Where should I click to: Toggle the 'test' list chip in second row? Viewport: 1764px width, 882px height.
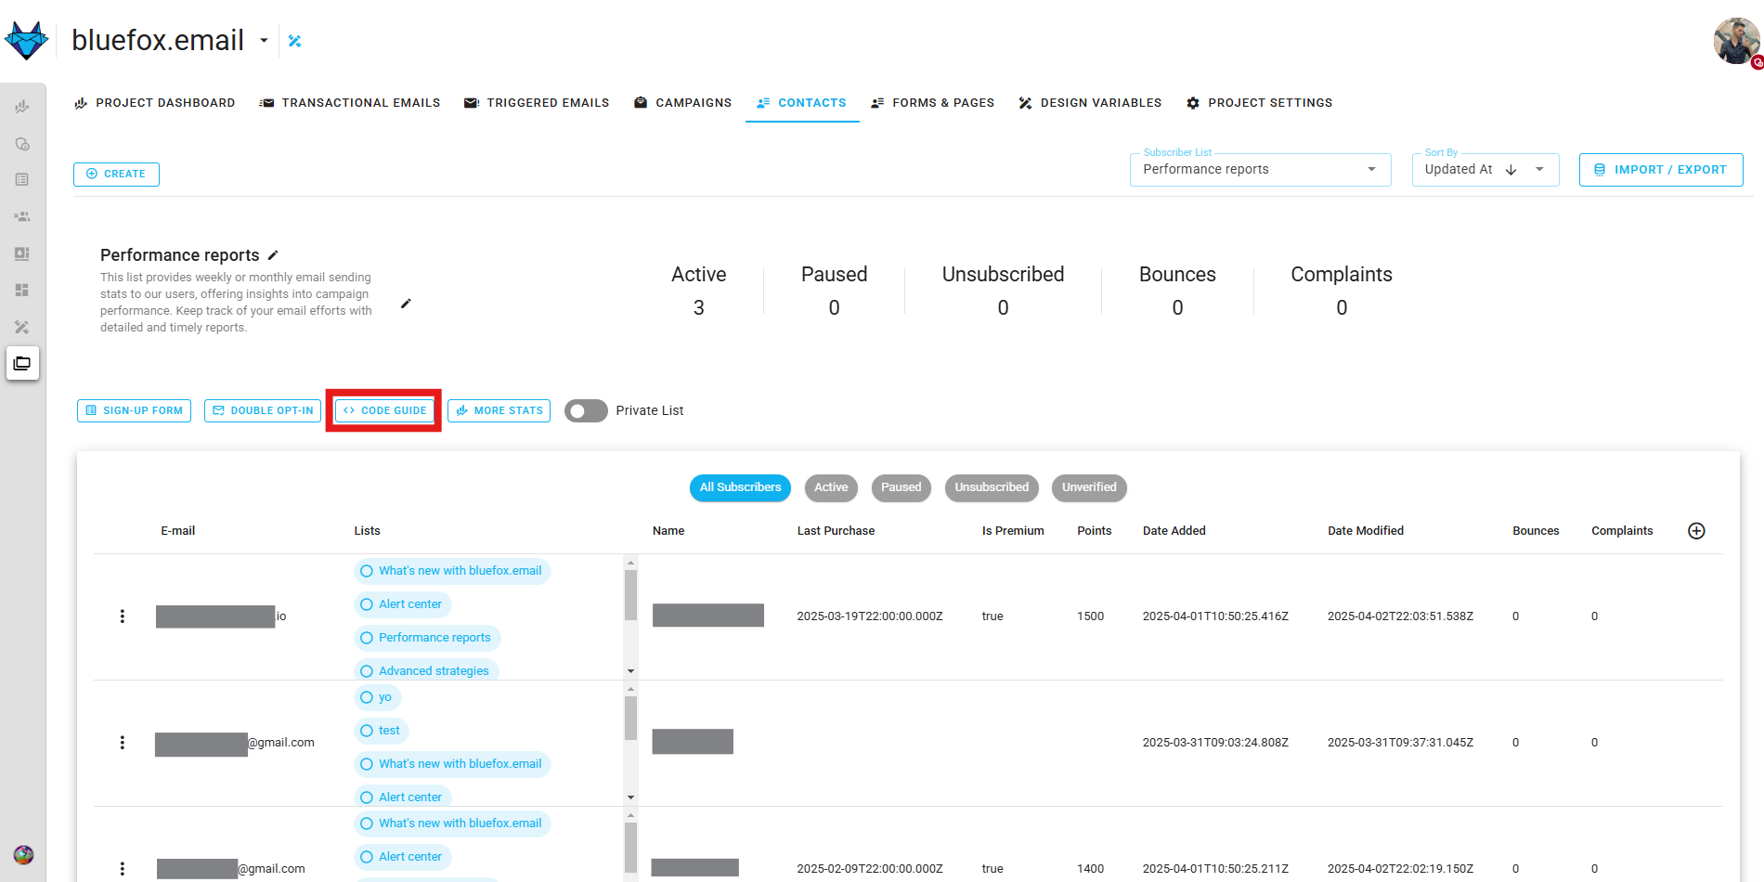coord(381,731)
